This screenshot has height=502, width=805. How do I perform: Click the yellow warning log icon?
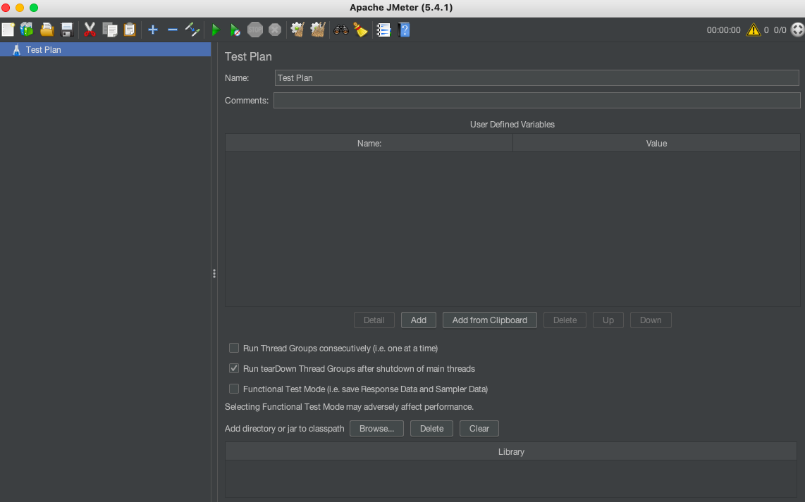753,30
